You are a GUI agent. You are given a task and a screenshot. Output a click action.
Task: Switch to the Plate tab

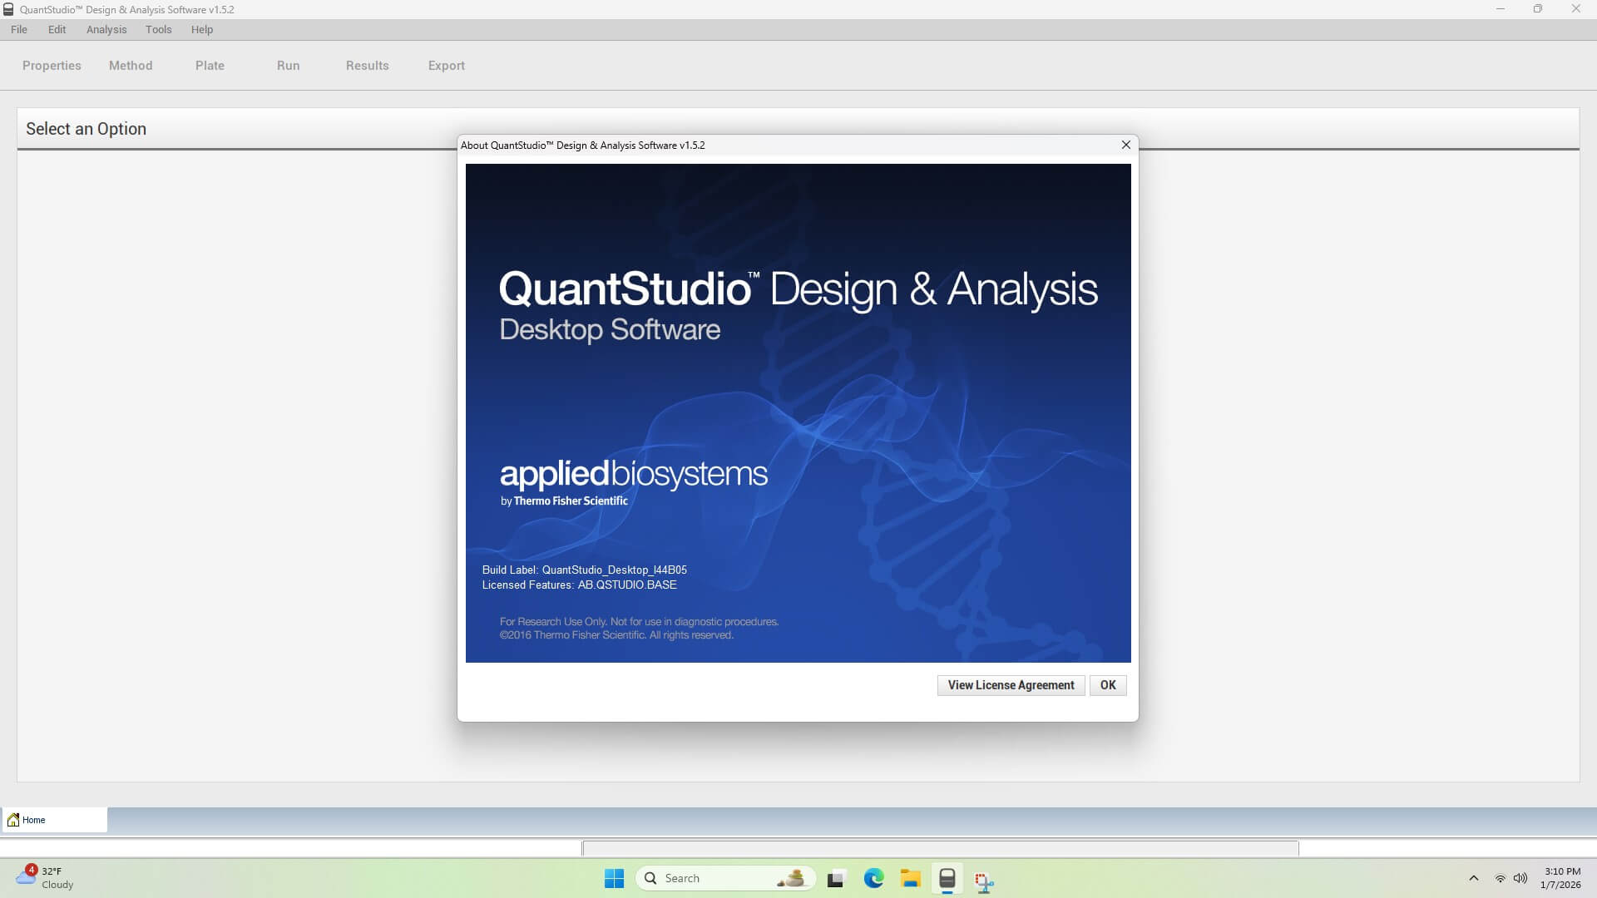[x=210, y=66]
